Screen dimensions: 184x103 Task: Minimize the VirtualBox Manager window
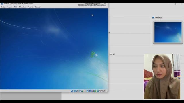(169, 4)
